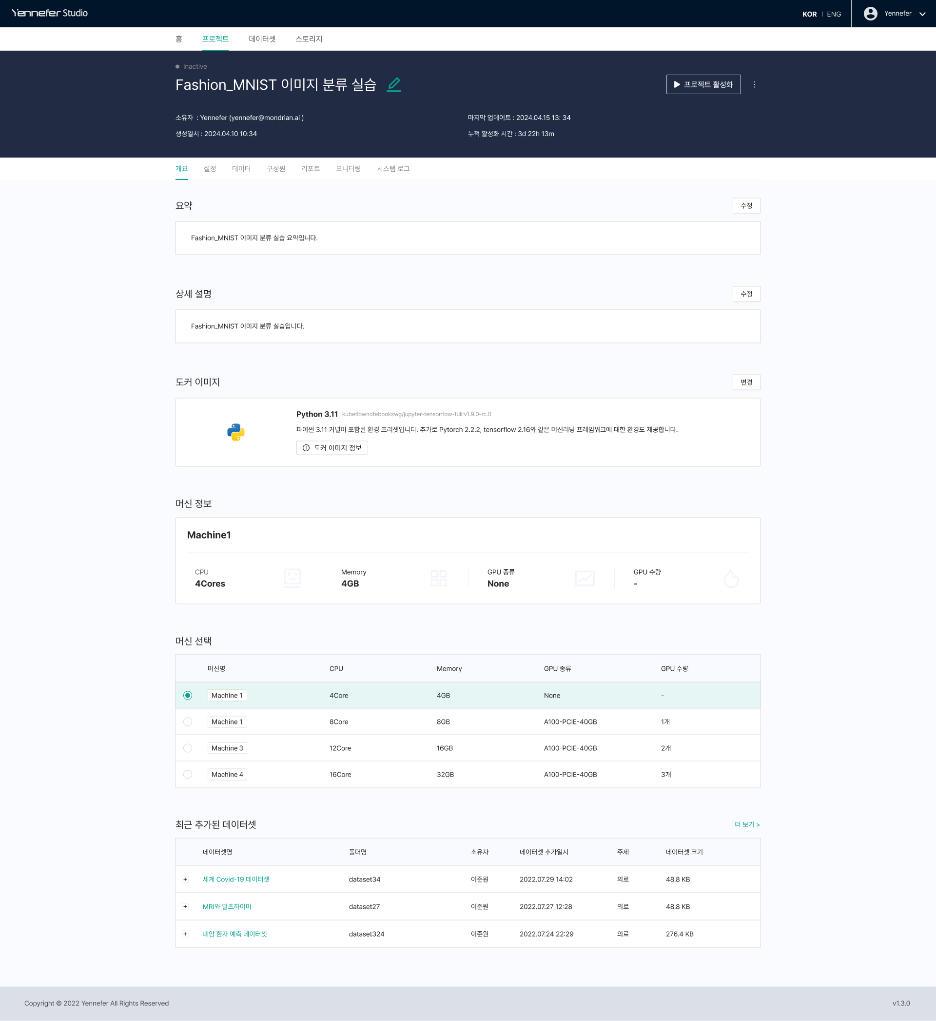Switch to the 모니터링 tab

[x=348, y=169]
